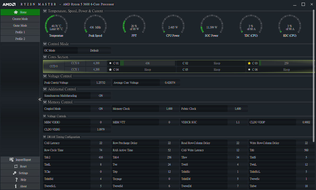Switch to Game Mode
Screen dimensions: 316x190
coord(20,26)
